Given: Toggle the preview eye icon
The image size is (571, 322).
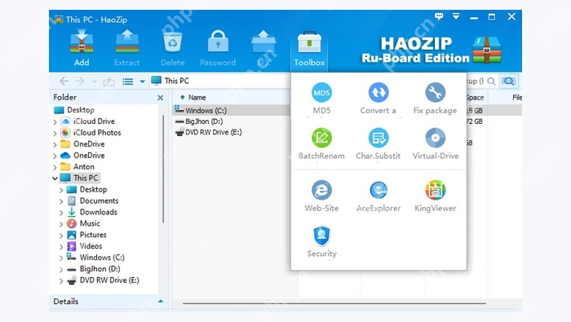Looking at the screenshot, I should pos(508,82).
